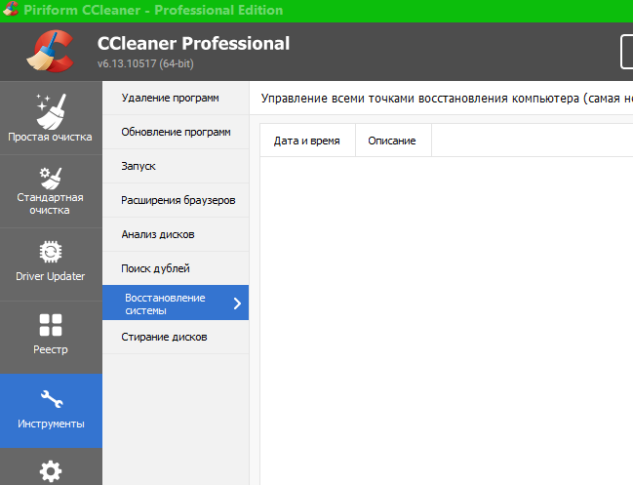Open Удаление программ tool
Image resolution: width=633 pixels, height=485 pixels.
coord(176,99)
